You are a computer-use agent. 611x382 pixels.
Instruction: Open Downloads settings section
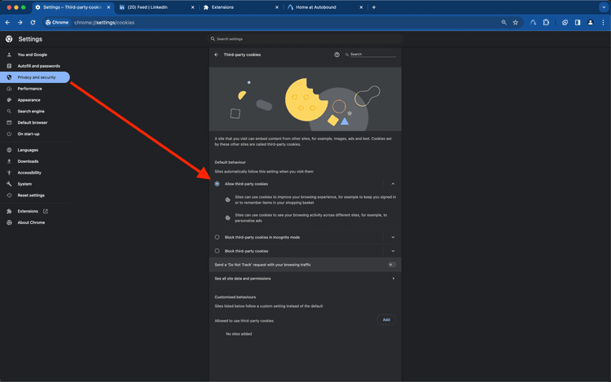[28, 161]
